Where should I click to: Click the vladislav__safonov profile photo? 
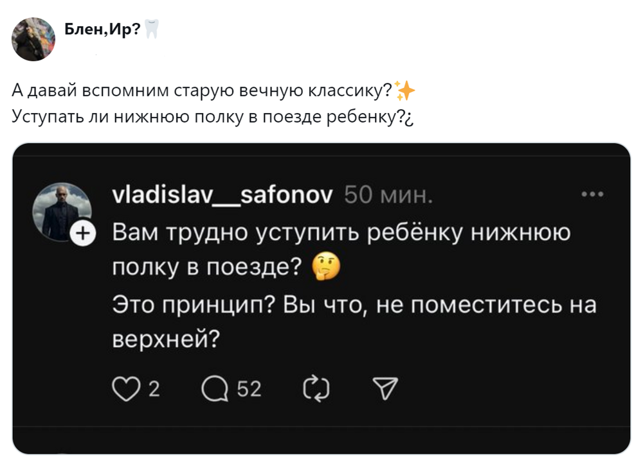pos(62,211)
